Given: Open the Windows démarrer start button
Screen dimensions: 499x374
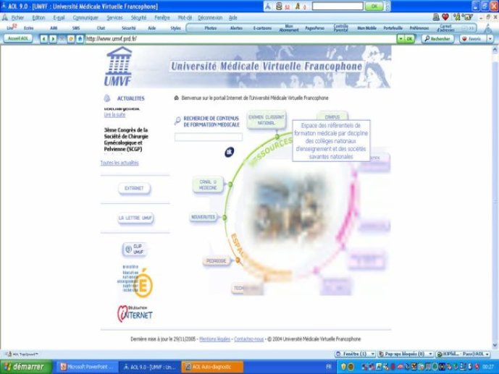Looking at the screenshot, I should (x=25, y=367).
